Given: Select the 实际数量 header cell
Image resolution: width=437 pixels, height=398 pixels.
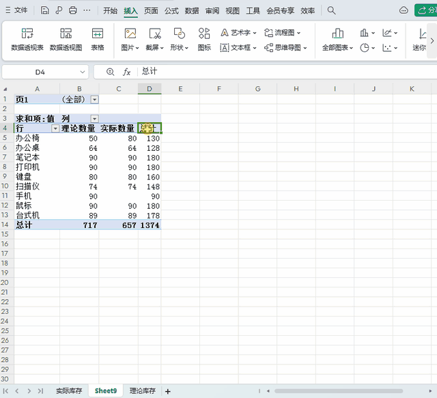Looking at the screenshot, I should [x=118, y=128].
